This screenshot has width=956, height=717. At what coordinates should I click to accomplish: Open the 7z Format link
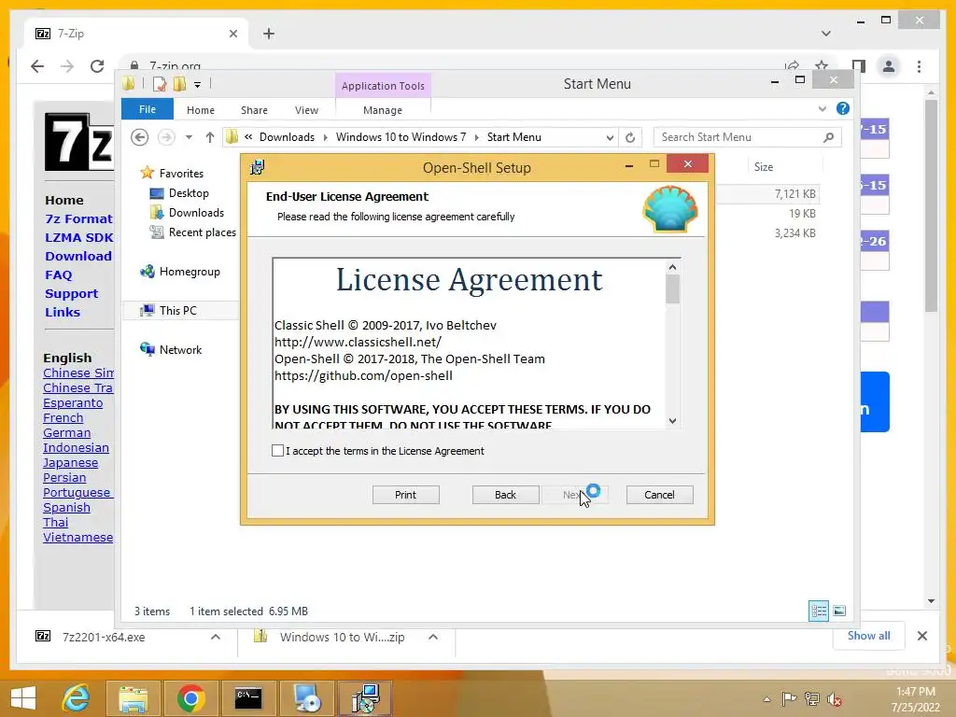[78, 218]
